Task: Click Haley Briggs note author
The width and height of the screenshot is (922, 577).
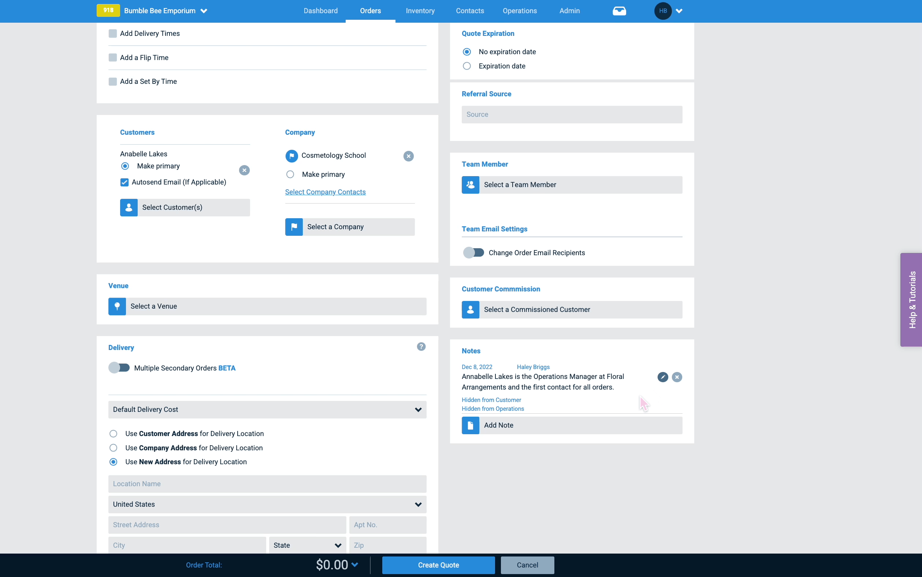Action: click(x=533, y=367)
